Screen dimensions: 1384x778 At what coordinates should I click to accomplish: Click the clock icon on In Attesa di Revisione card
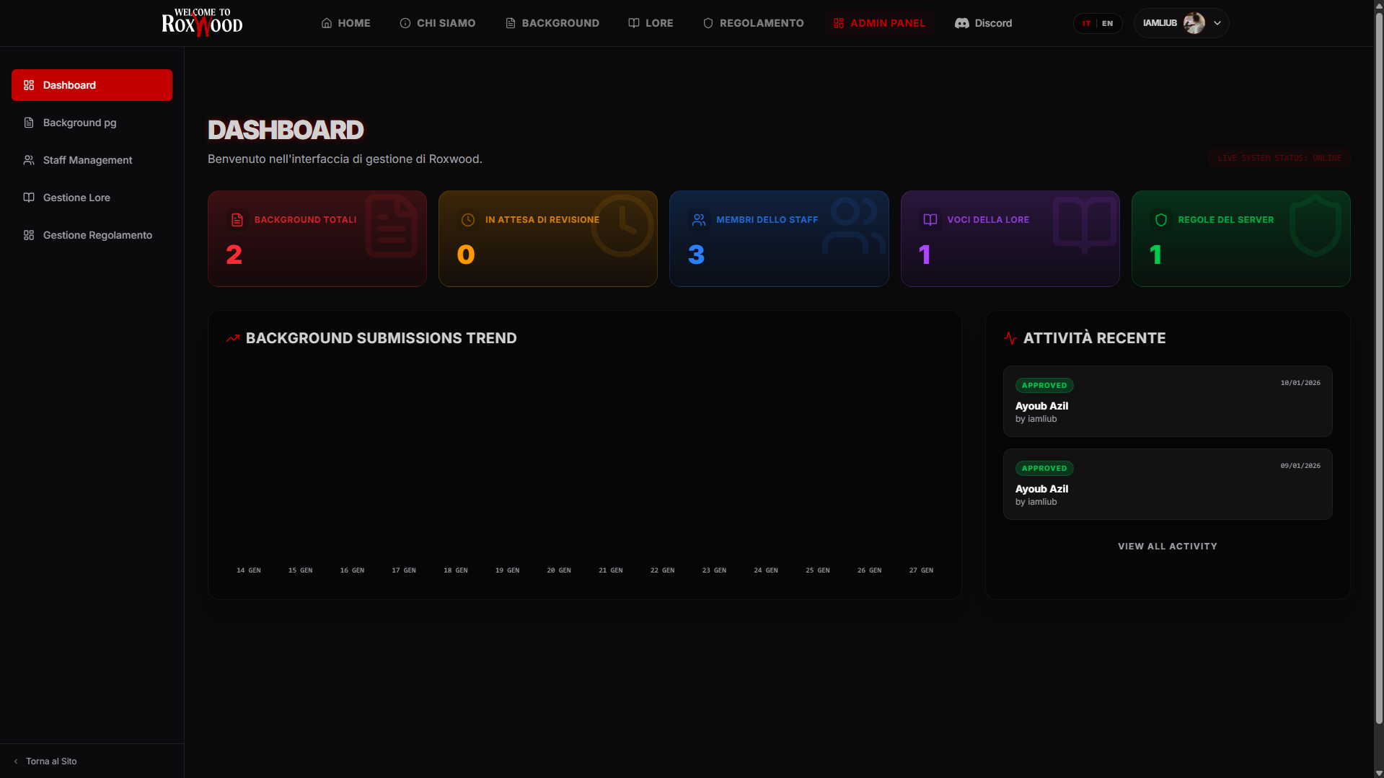(469, 220)
